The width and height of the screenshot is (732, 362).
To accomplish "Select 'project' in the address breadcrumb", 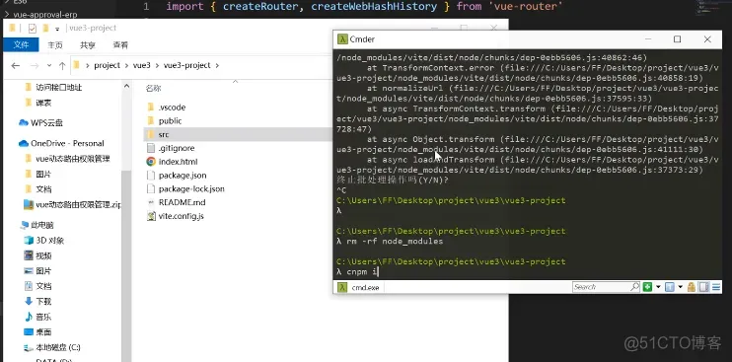I will (x=107, y=65).
